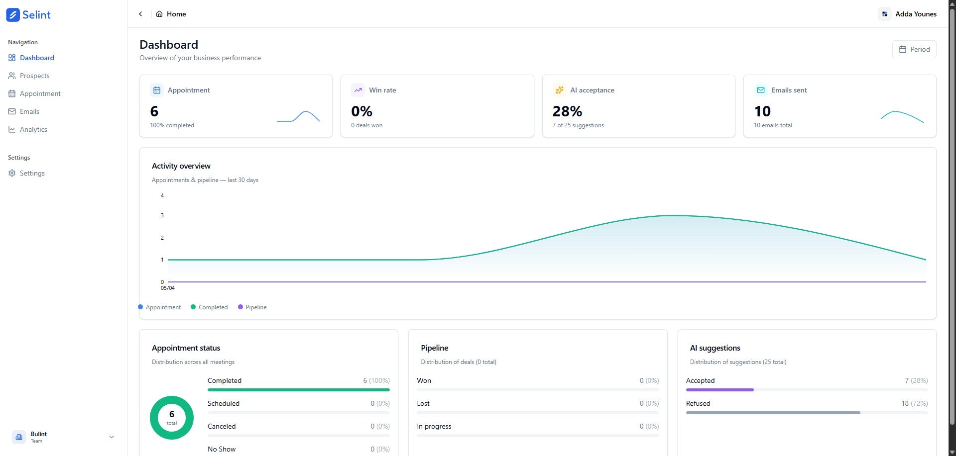Open the Adda Younes user menu

click(908, 14)
